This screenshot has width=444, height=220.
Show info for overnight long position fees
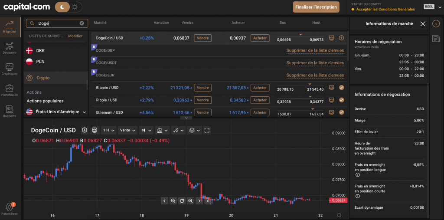[x=357, y=175]
